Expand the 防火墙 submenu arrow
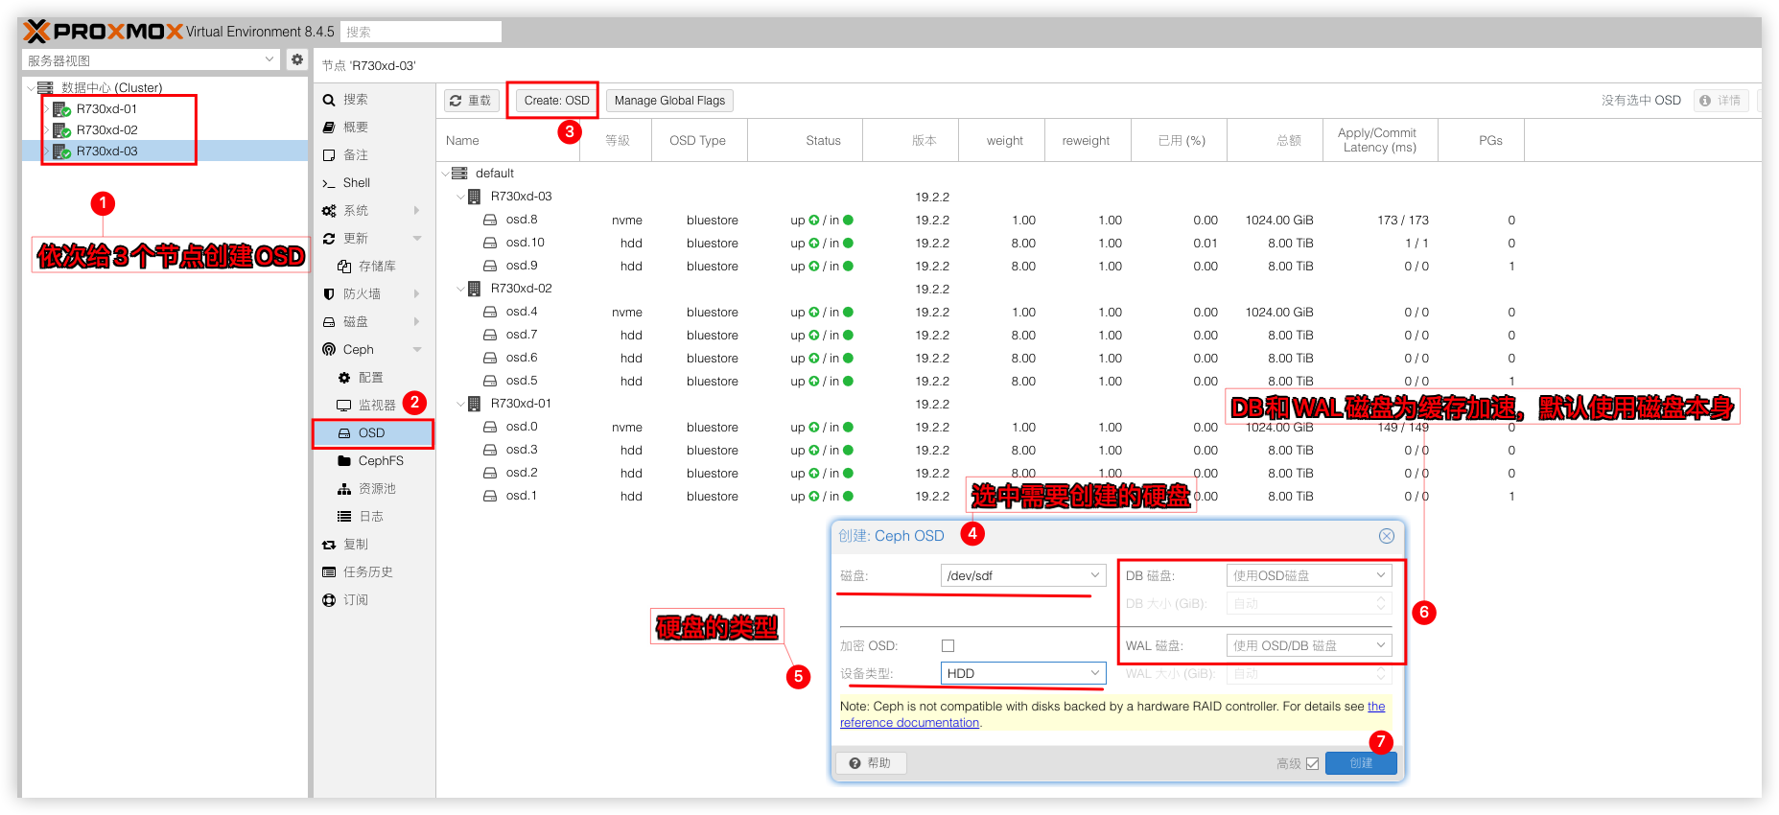 pyautogui.click(x=417, y=294)
